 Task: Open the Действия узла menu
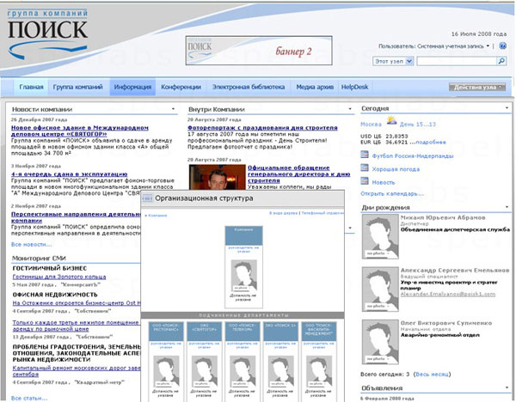[x=477, y=87]
